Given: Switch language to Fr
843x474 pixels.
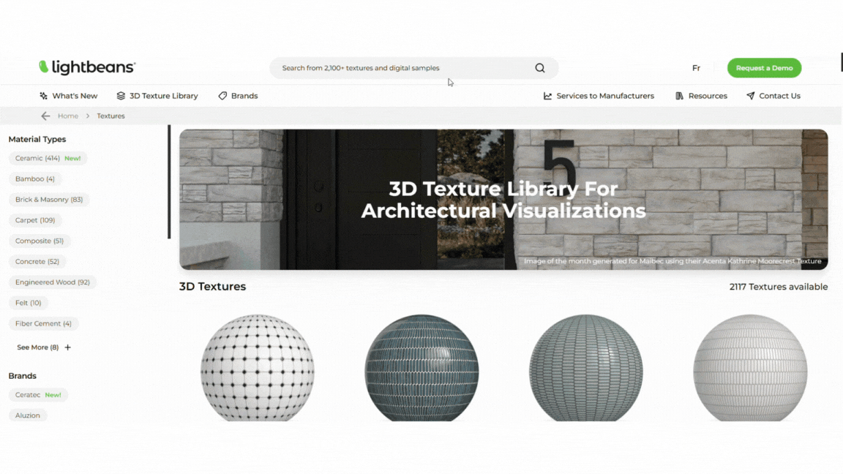Looking at the screenshot, I should coord(696,68).
